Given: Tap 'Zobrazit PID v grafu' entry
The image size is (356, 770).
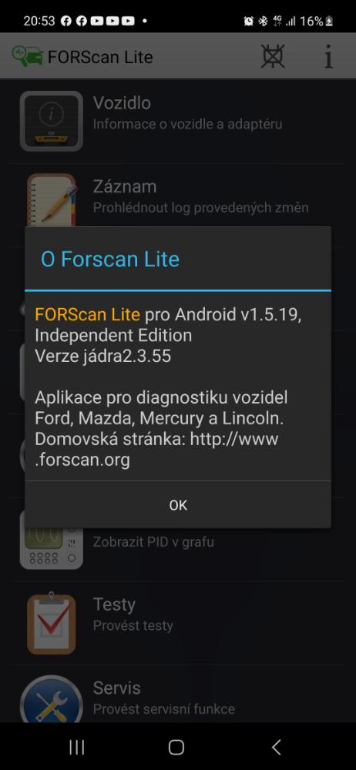Looking at the screenshot, I should (153, 542).
